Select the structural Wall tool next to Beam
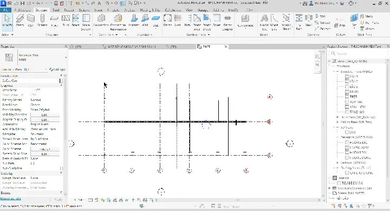The image size is (390, 211). pos(30,21)
